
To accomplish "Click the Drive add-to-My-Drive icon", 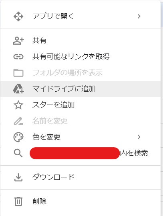I will [18, 89].
